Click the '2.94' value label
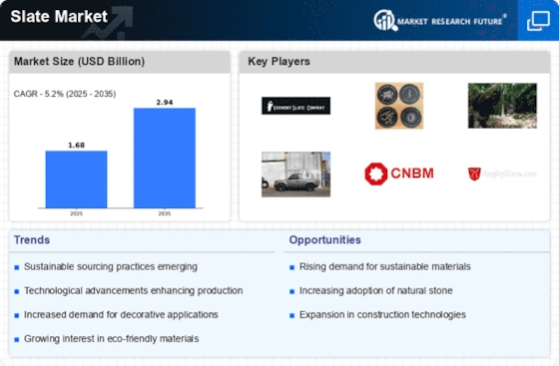This screenshot has height=366, width=559. tap(165, 102)
